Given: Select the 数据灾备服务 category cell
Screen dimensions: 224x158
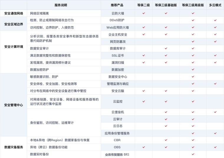Looking at the screenshot, I should click(14, 147).
